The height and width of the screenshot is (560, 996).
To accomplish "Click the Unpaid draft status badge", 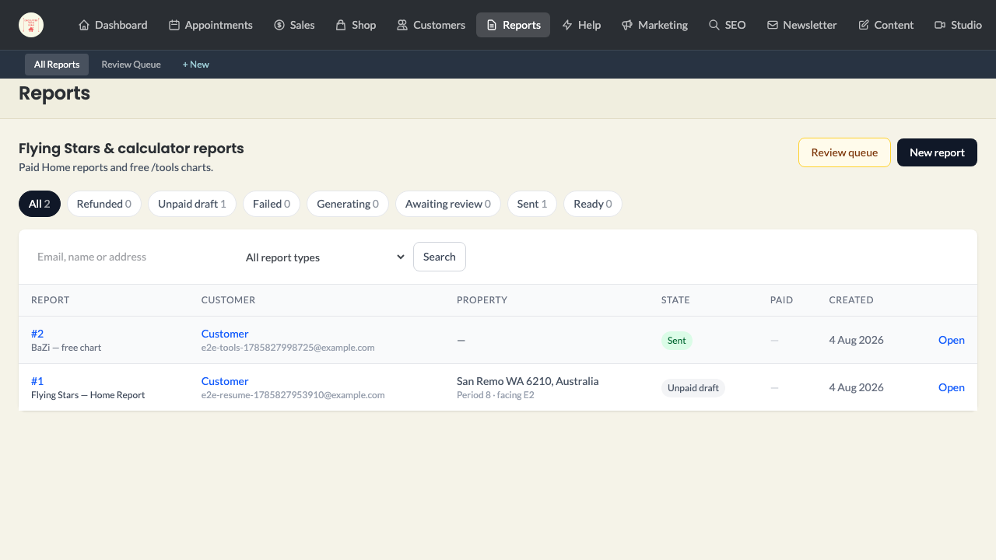I will click(x=693, y=388).
